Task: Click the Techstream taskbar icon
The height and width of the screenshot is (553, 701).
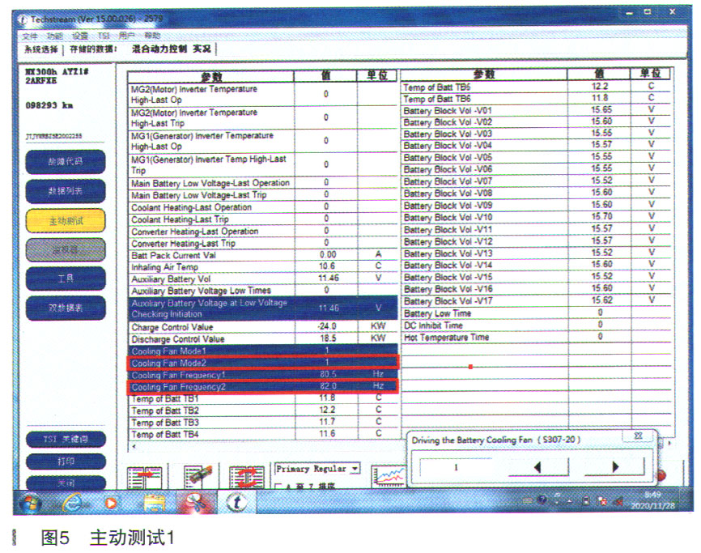Action: [x=237, y=503]
